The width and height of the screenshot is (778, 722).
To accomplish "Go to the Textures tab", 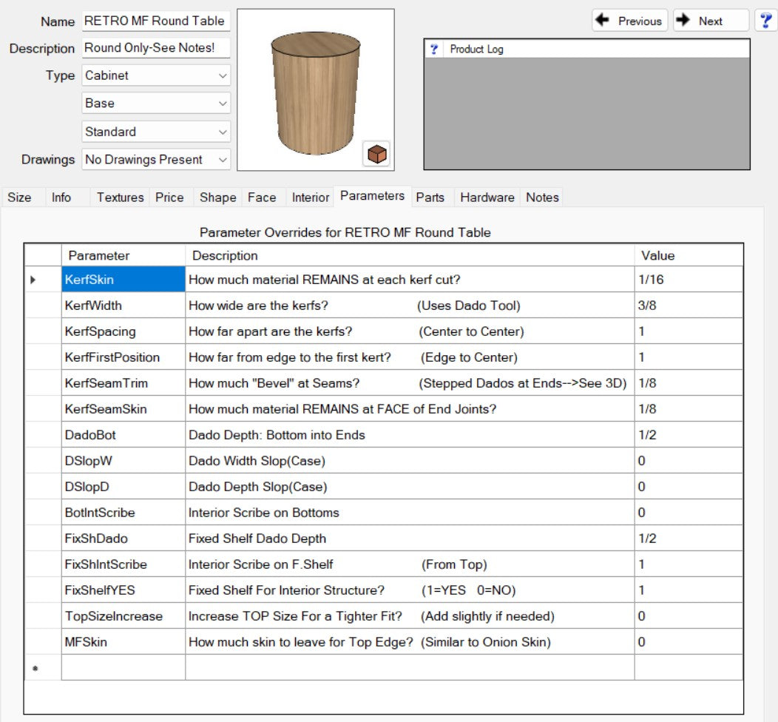I will (x=120, y=198).
